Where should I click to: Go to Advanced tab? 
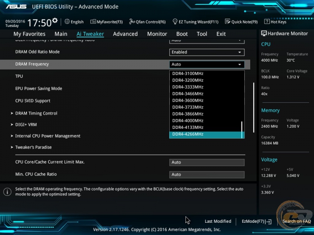pos(126,34)
